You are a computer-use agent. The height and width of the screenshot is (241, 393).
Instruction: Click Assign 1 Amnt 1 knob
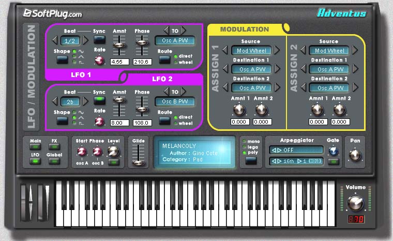pos(239,110)
